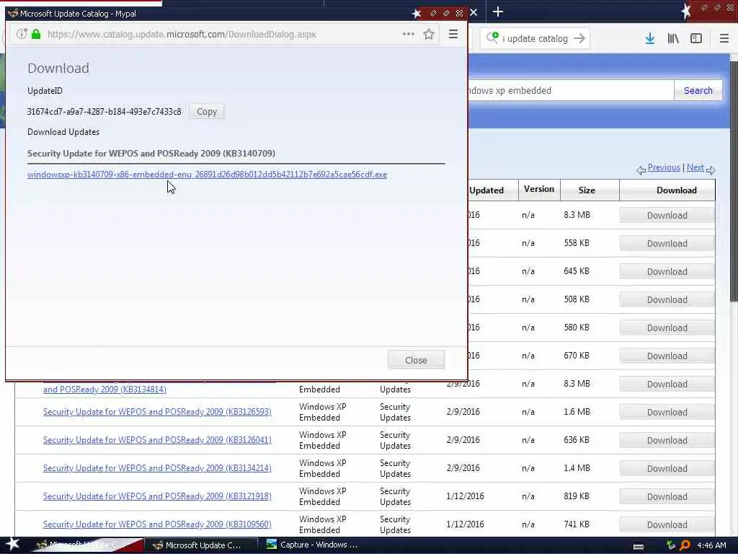Open main browser hamburger menu
The width and height of the screenshot is (738, 554).
pos(724,39)
